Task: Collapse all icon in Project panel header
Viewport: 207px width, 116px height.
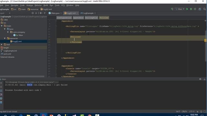Action: (x=36, y=13)
